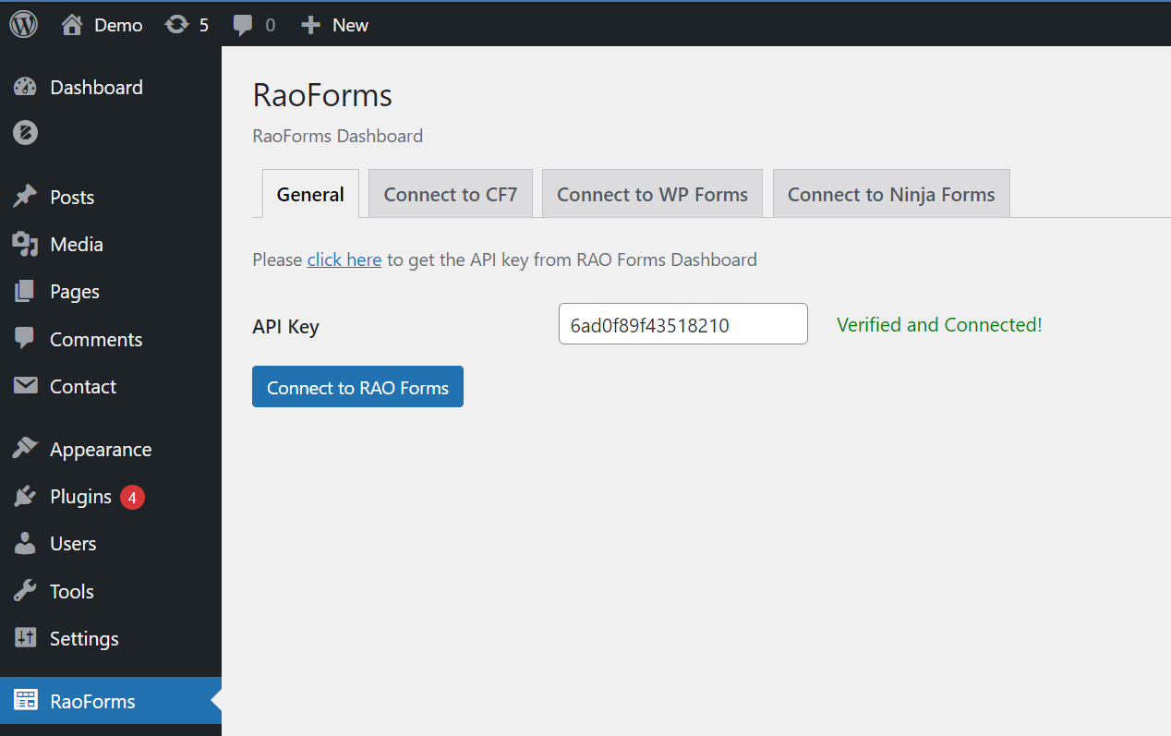1171x736 pixels.
Task: Switch to Connect to Ninja Forms tab
Action: point(891,194)
